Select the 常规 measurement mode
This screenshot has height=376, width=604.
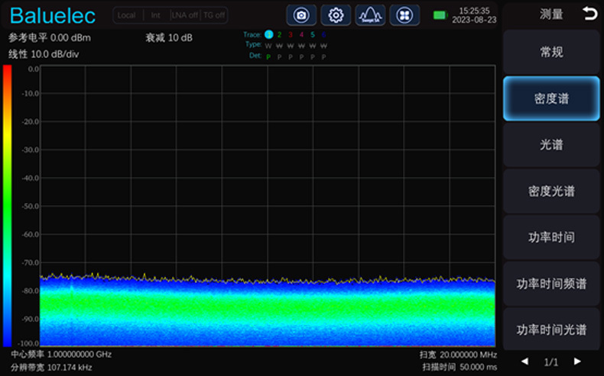pos(550,53)
